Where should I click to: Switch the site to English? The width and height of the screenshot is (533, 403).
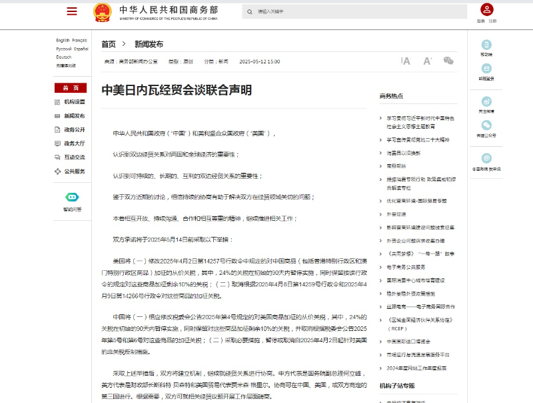(63, 40)
